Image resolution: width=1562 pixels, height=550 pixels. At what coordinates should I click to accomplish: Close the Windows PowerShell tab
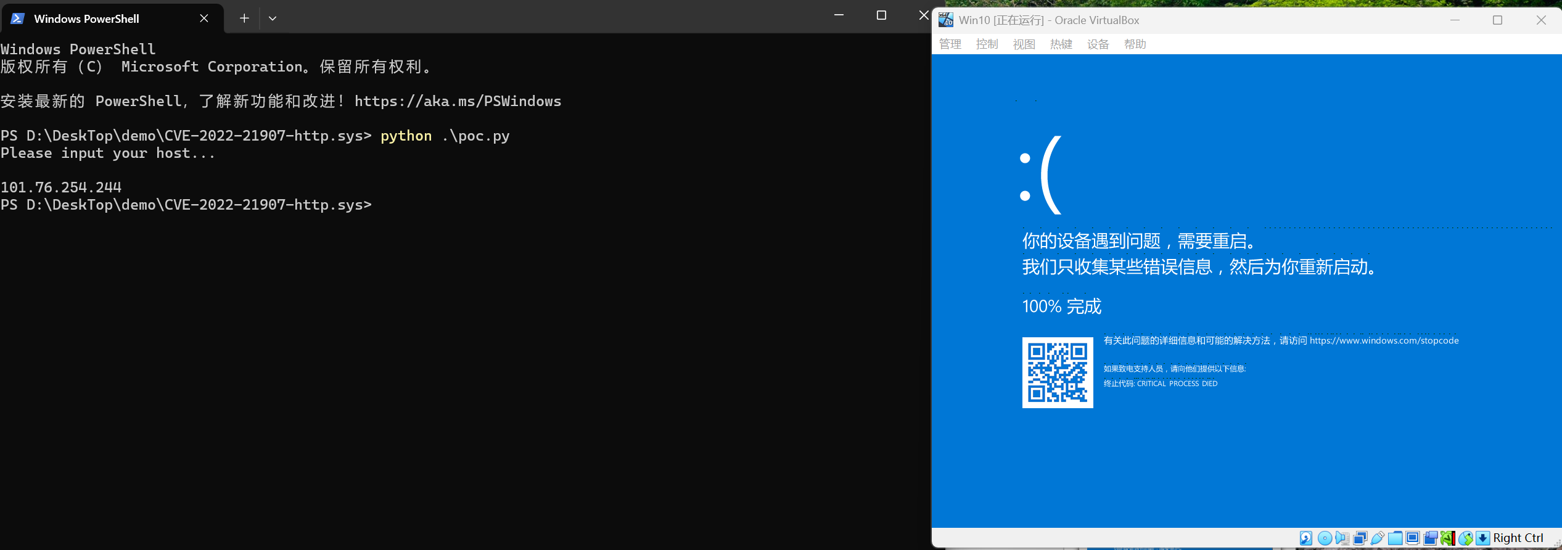(x=204, y=18)
